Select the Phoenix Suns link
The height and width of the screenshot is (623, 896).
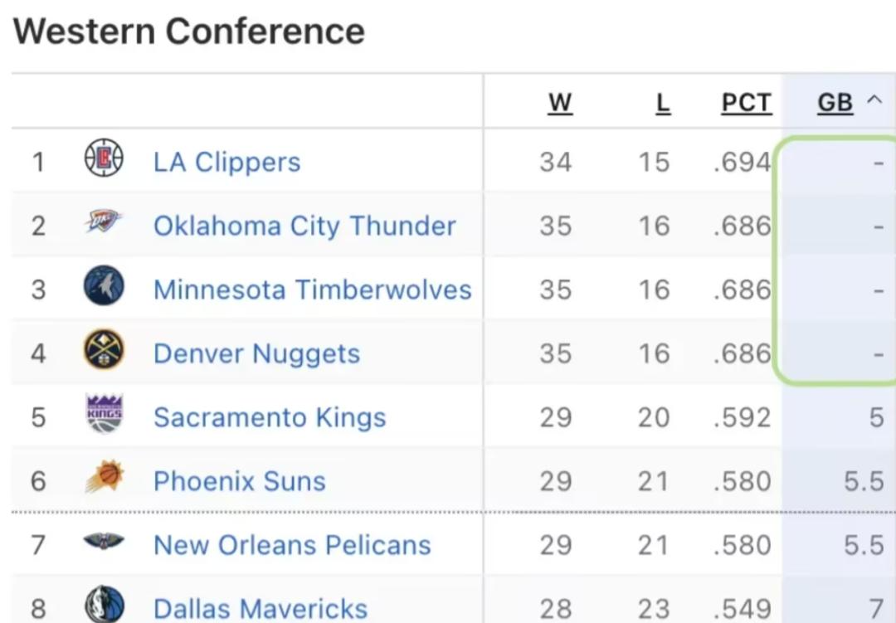(x=239, y=481)
